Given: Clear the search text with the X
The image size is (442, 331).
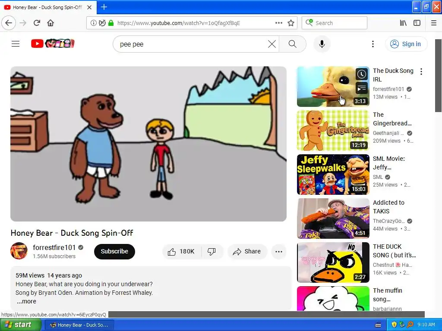Looking at the screenshot, I should [272, 44].
